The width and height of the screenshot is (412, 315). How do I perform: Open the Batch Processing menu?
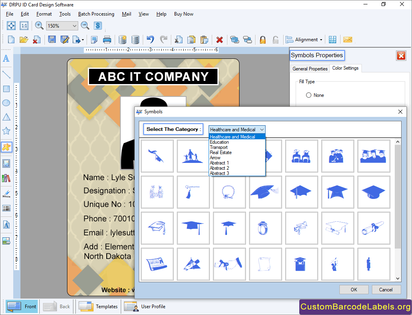tap(96, 14)
